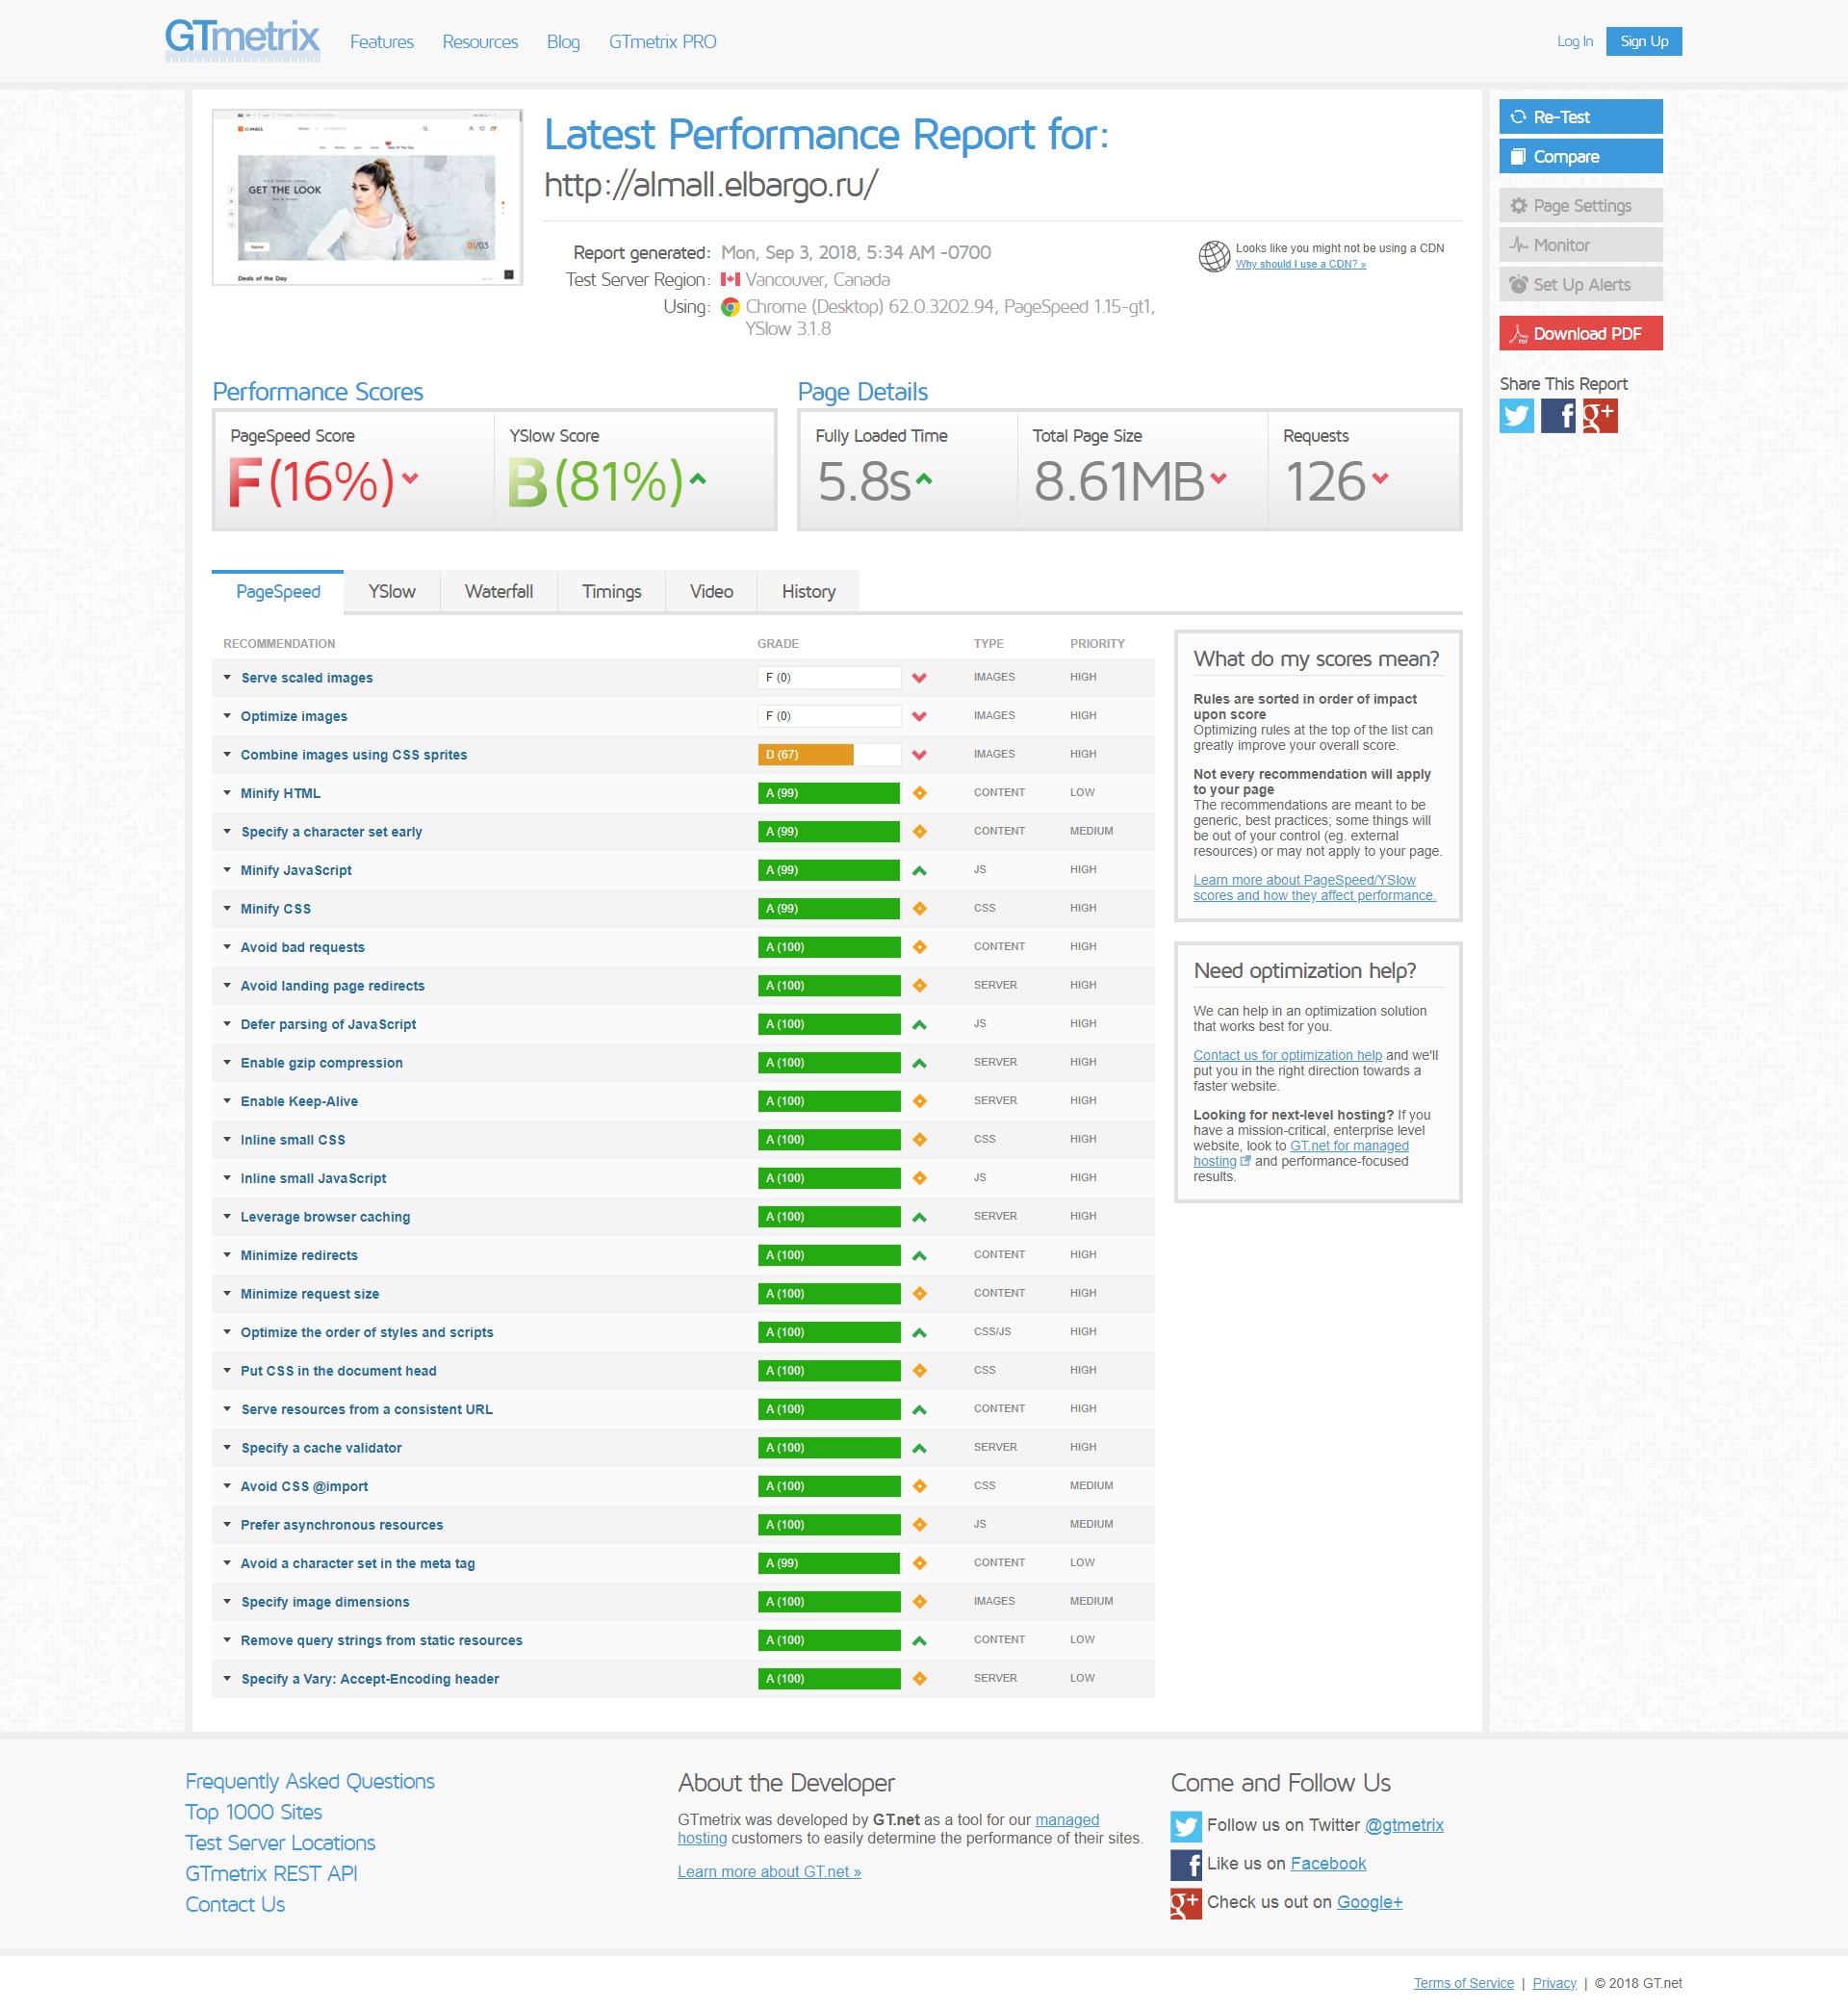Share report via Facebook icon

1557,416
